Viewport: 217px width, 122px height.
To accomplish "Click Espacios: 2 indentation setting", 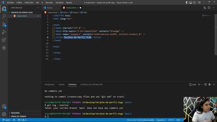I will coord(161,120).
